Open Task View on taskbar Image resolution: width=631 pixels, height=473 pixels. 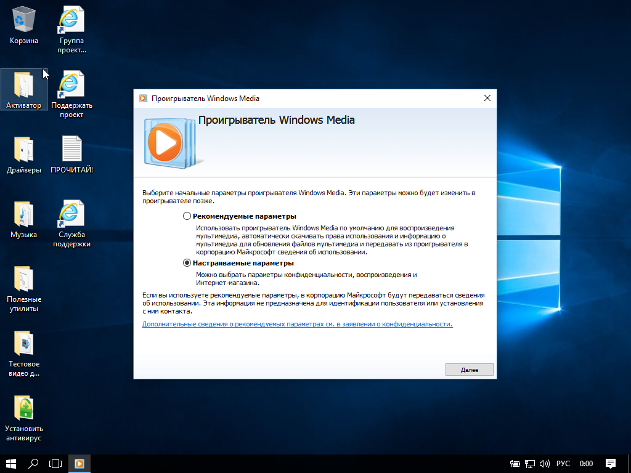55,464
